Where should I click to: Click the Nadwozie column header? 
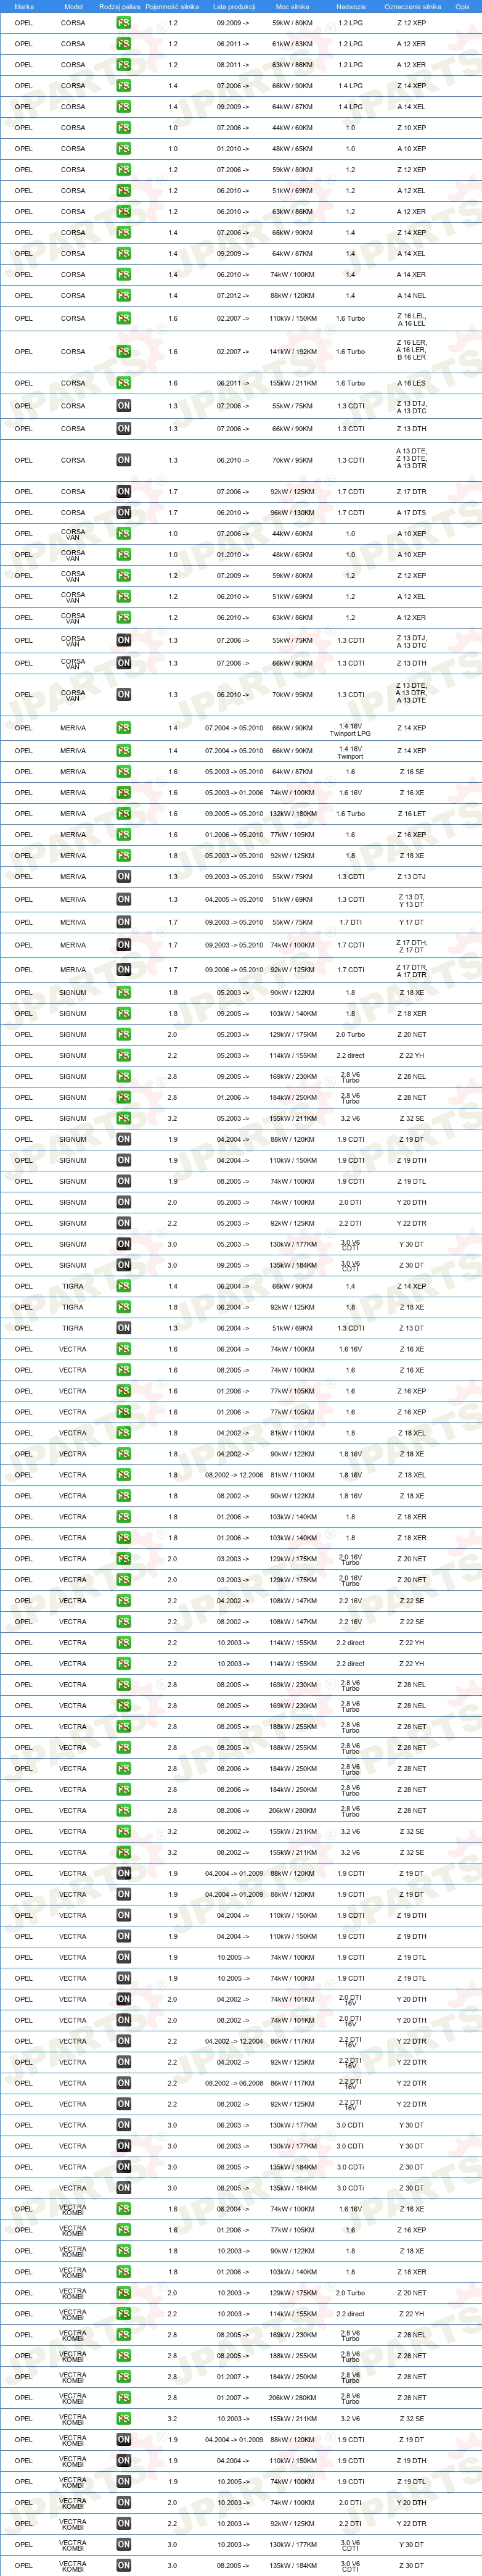[351, 6]
